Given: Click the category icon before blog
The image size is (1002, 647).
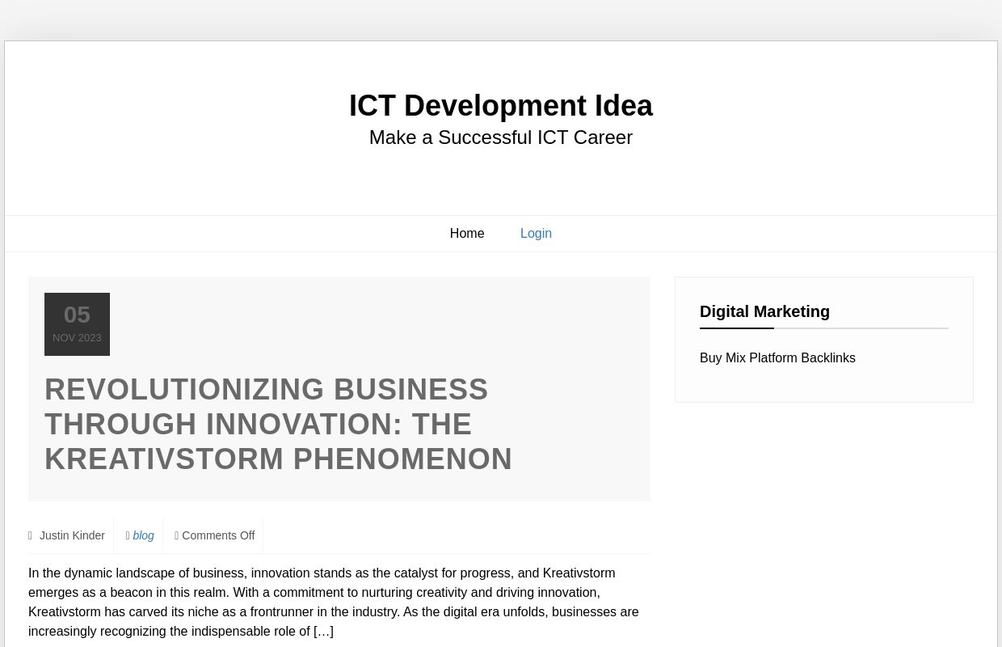Looking at the screenshot, I should [128, 535].
